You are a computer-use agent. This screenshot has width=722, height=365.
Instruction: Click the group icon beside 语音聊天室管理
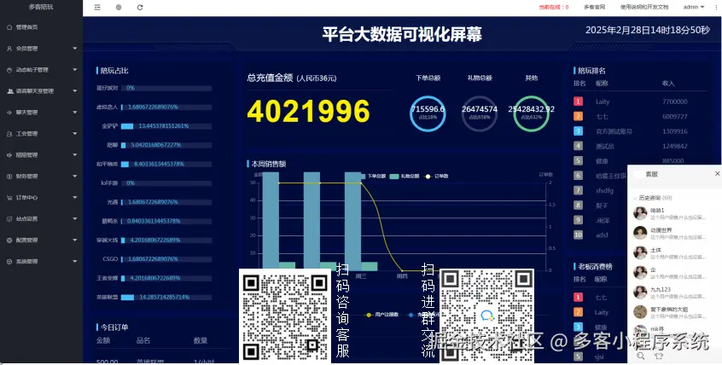point(9,91)
